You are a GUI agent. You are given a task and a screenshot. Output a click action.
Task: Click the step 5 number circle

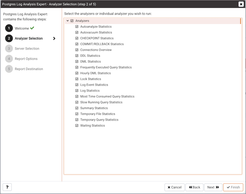(x=9, y=69)
